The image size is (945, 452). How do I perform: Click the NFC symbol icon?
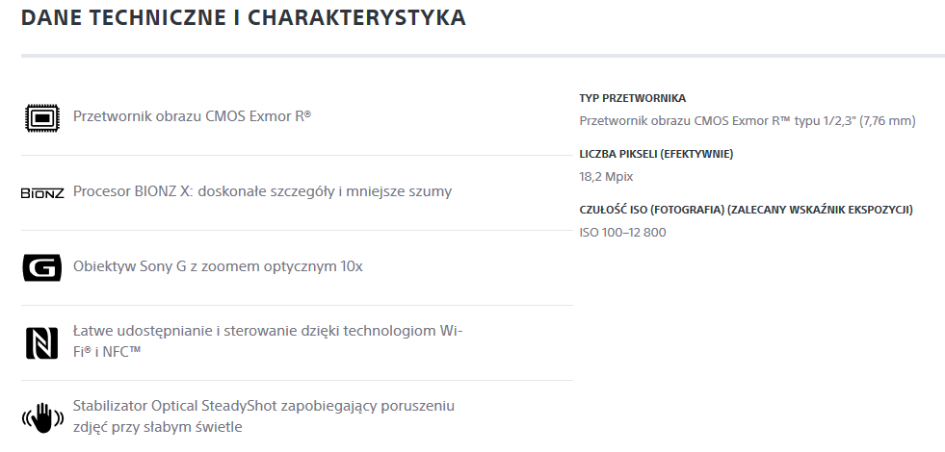pos(42,343)
